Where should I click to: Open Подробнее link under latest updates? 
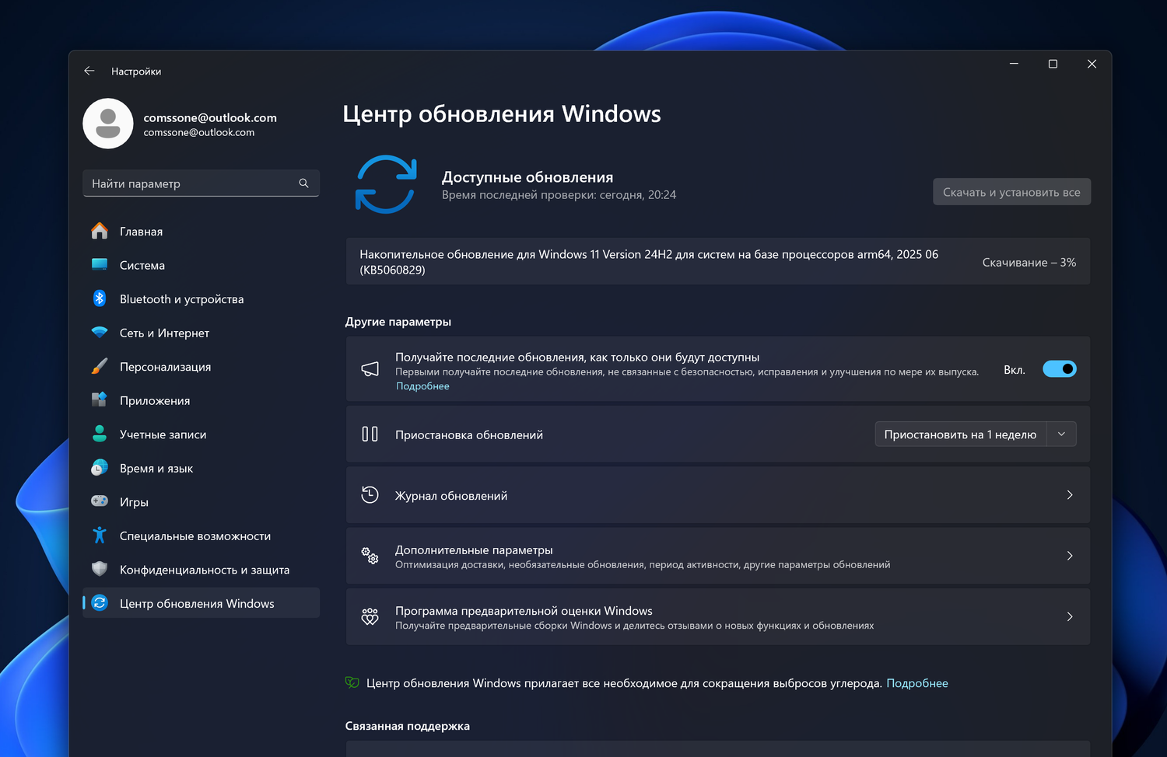pyautogui.click(x=422, y=386)
